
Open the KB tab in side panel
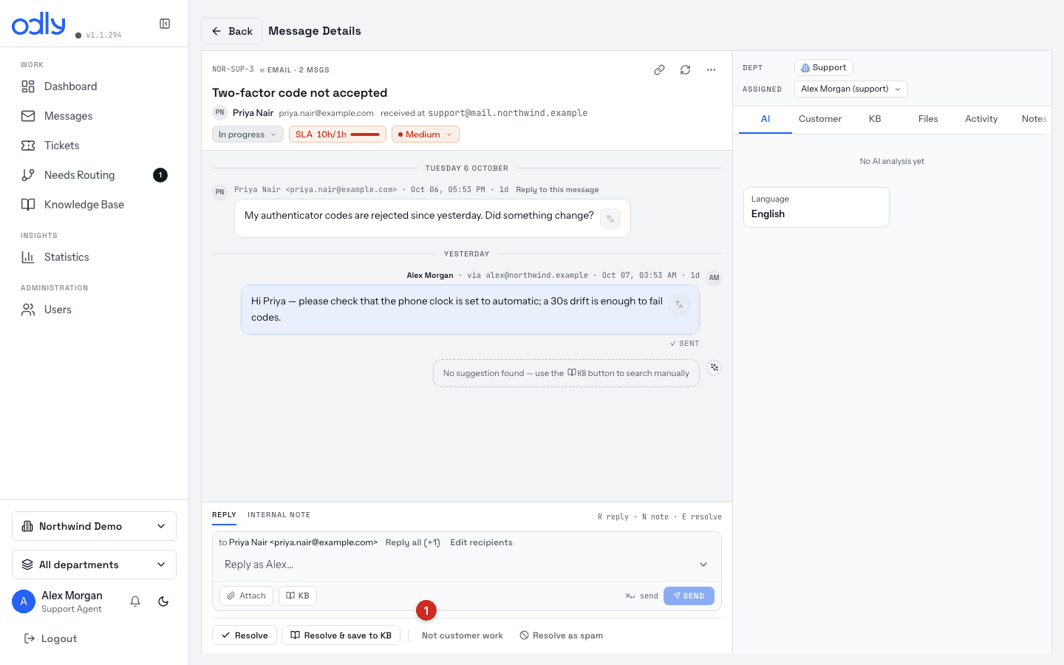(875, 119)
